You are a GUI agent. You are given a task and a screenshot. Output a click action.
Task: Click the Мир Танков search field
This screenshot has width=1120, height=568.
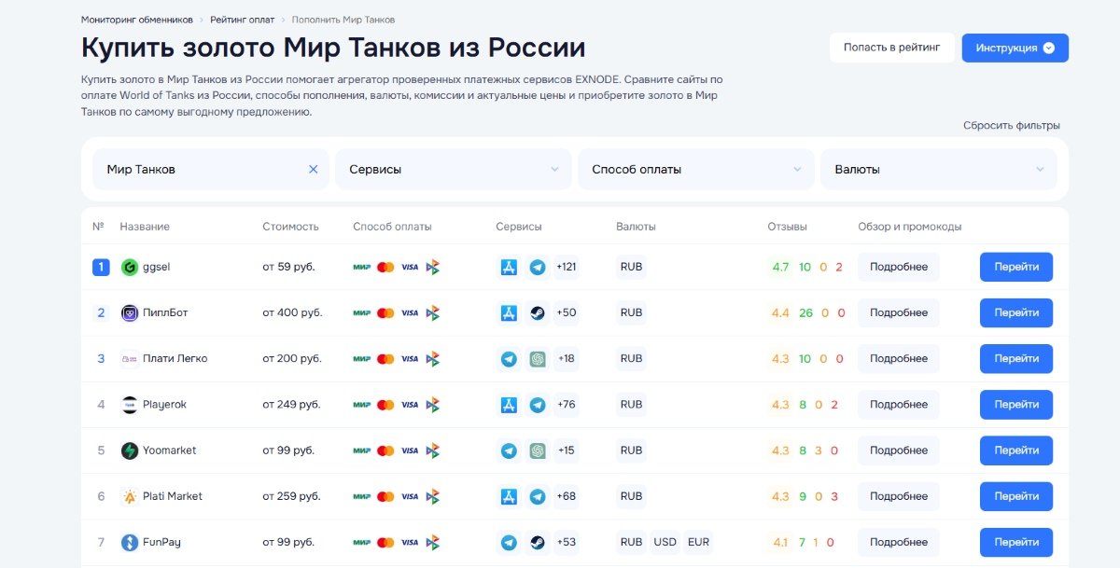click(211, 169)
